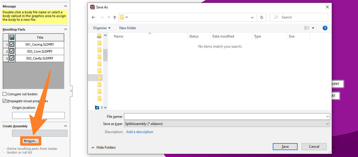Click the folder icon in address bar

click(x=122, y=17)
